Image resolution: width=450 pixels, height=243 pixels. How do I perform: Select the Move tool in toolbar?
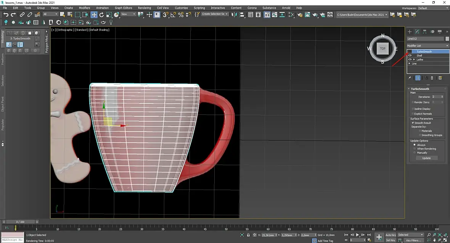(94, 14)
